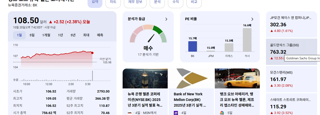Click the +2.52 (+2.38%) 오늘 change

click(69, 22)
